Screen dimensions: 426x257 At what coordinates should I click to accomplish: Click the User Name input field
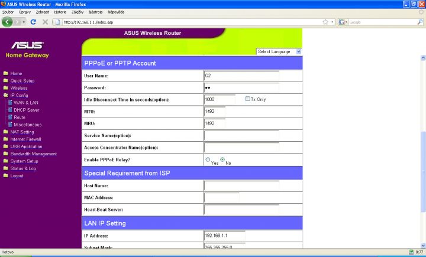[241, 76]
